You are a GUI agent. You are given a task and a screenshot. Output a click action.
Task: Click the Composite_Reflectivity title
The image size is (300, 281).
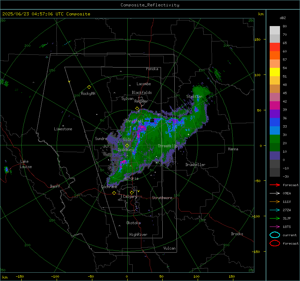pyautogui.click(x=150, y=5)
